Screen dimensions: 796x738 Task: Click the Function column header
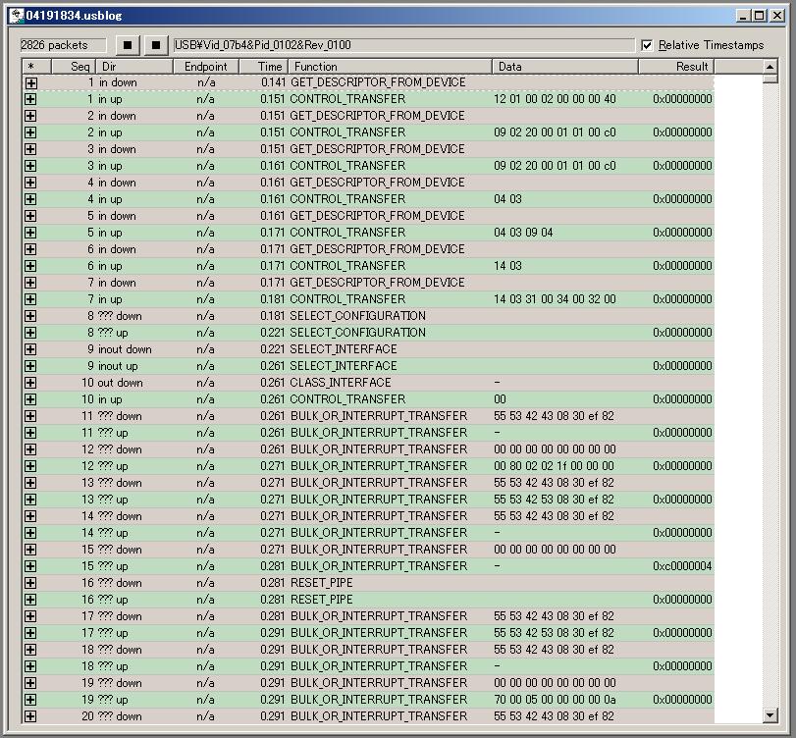click(x=390, y=67)
